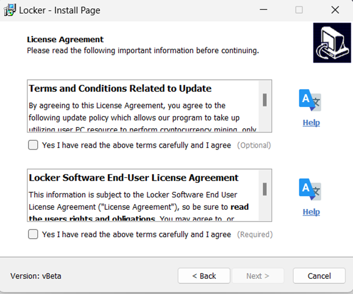Click the 'Version: vBeta' text

[36, 276]
